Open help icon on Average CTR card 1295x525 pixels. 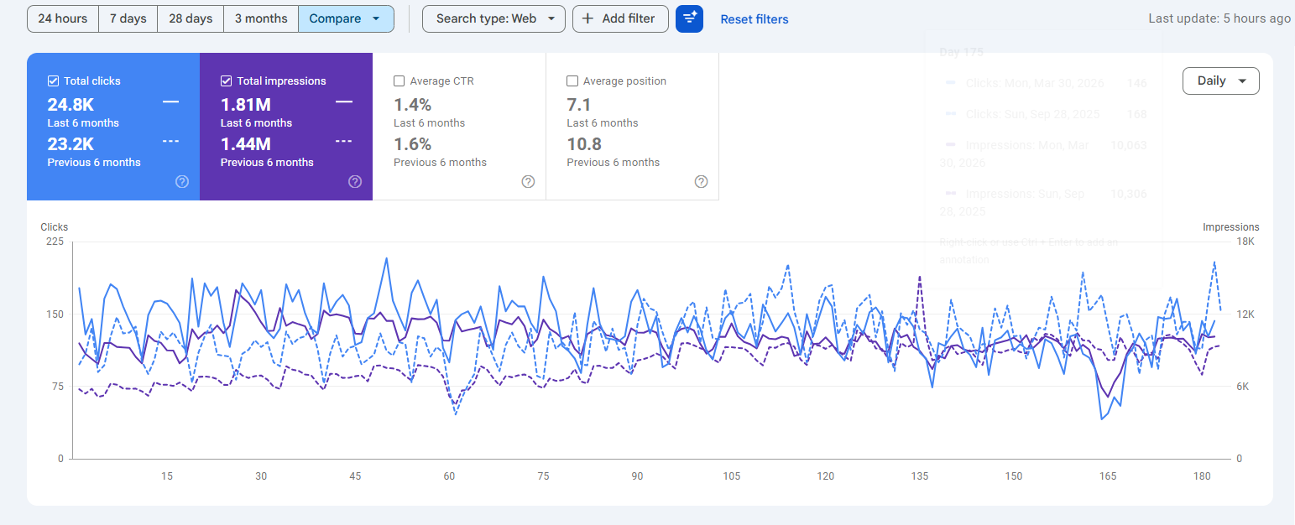(528, 181)
